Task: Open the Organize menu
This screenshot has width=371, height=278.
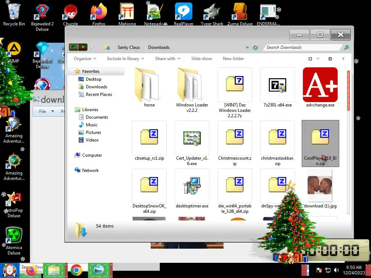Action: point(85,59)
